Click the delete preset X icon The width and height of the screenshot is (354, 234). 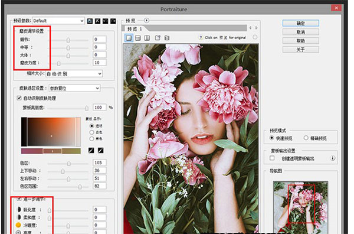pos(97,21)
